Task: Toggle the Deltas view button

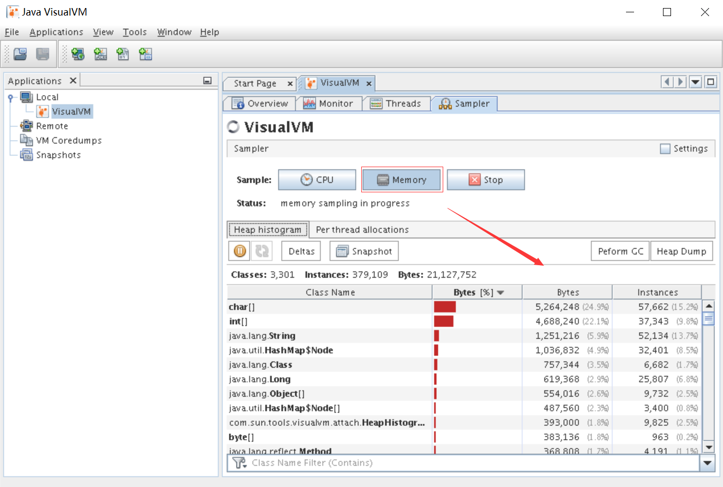Action: pos(301,251)
